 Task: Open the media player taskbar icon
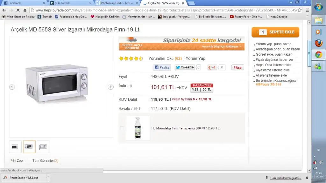(x=318, y=32)
